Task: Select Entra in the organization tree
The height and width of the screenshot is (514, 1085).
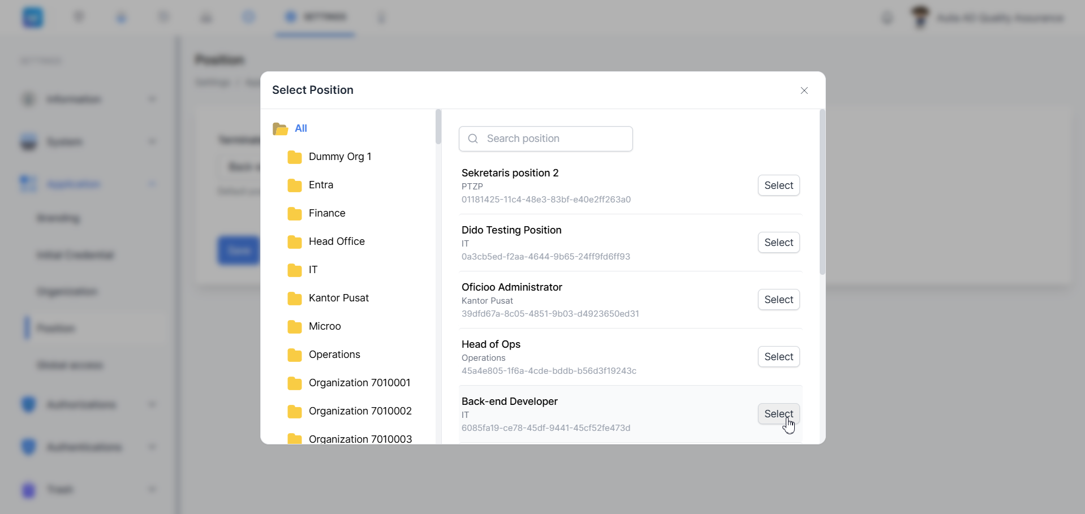Action: coord(321,185)
